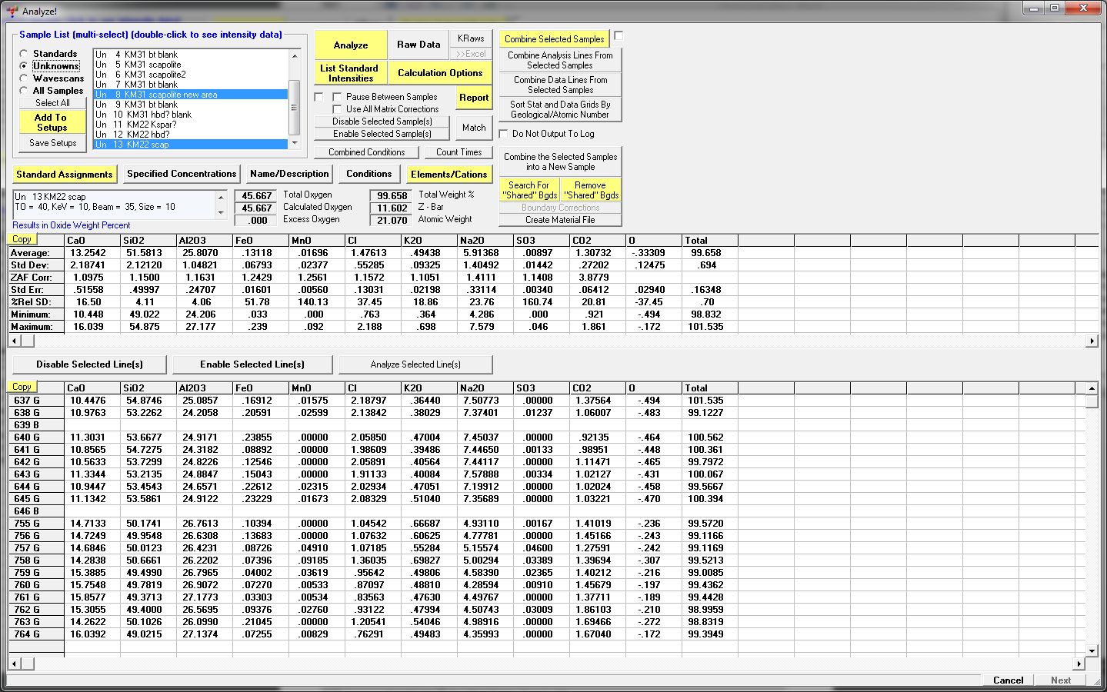Click the Copy button above averages grid
Screen dimensions: 1107x692
click(22, 239)
